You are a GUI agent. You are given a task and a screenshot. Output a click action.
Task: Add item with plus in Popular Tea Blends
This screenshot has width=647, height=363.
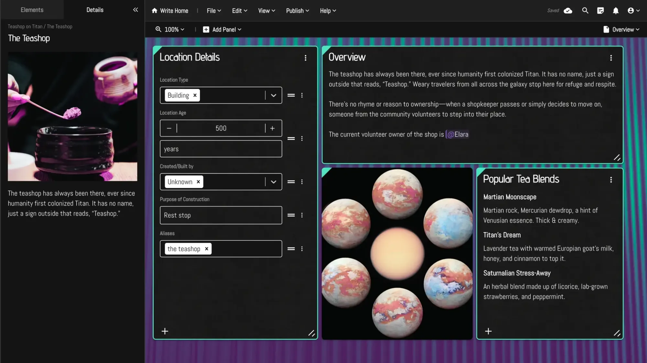(488, 331)
